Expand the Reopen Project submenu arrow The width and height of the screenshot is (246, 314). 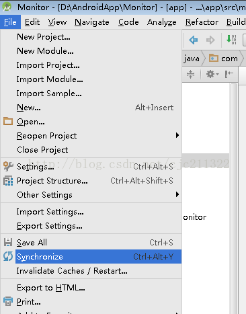click(177, 135)
